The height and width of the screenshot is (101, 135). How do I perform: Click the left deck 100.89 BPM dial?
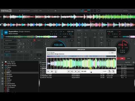click(x=58, y=45)
